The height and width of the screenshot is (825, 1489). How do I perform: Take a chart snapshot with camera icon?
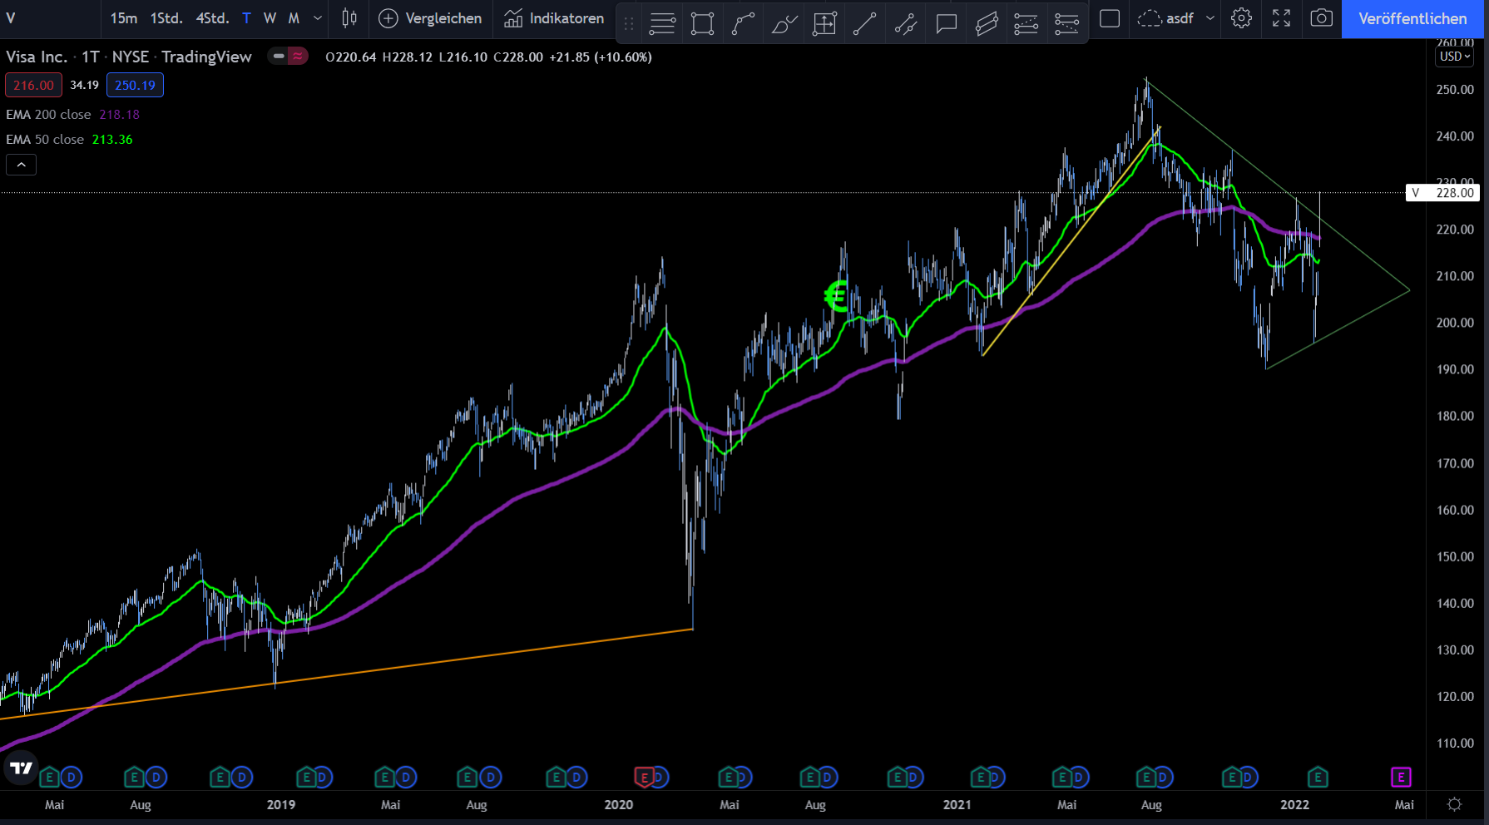pos(1321,18)
